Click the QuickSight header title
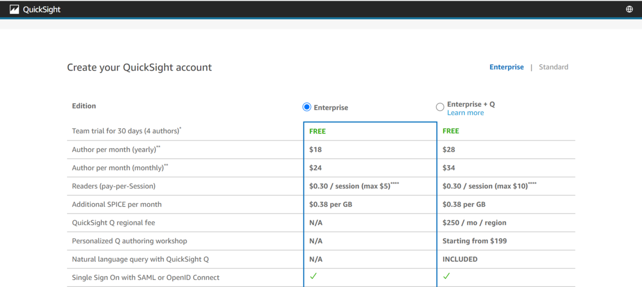Viewport: 642px width, 287px height. click(42, 9)
